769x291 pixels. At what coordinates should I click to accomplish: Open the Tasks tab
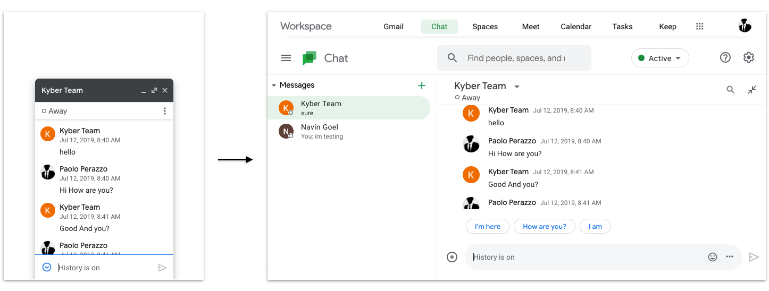(622, 27)
